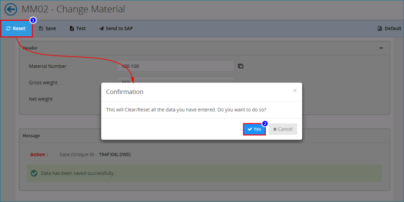Click the document icon next to Test
The width and height of the screenshot is (404, 202).
pyautogui.click(x=72, y=28)
